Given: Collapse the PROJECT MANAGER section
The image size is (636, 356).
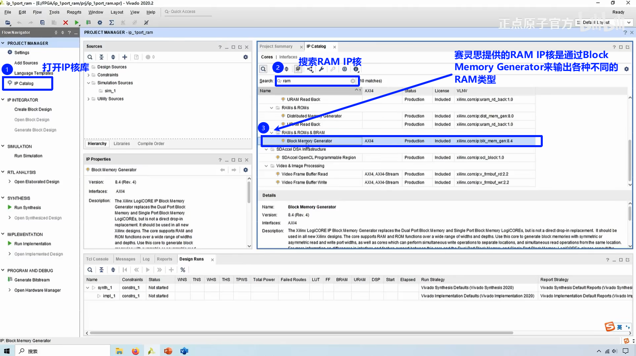Looking at the screenshot, I should coord(3,43).
